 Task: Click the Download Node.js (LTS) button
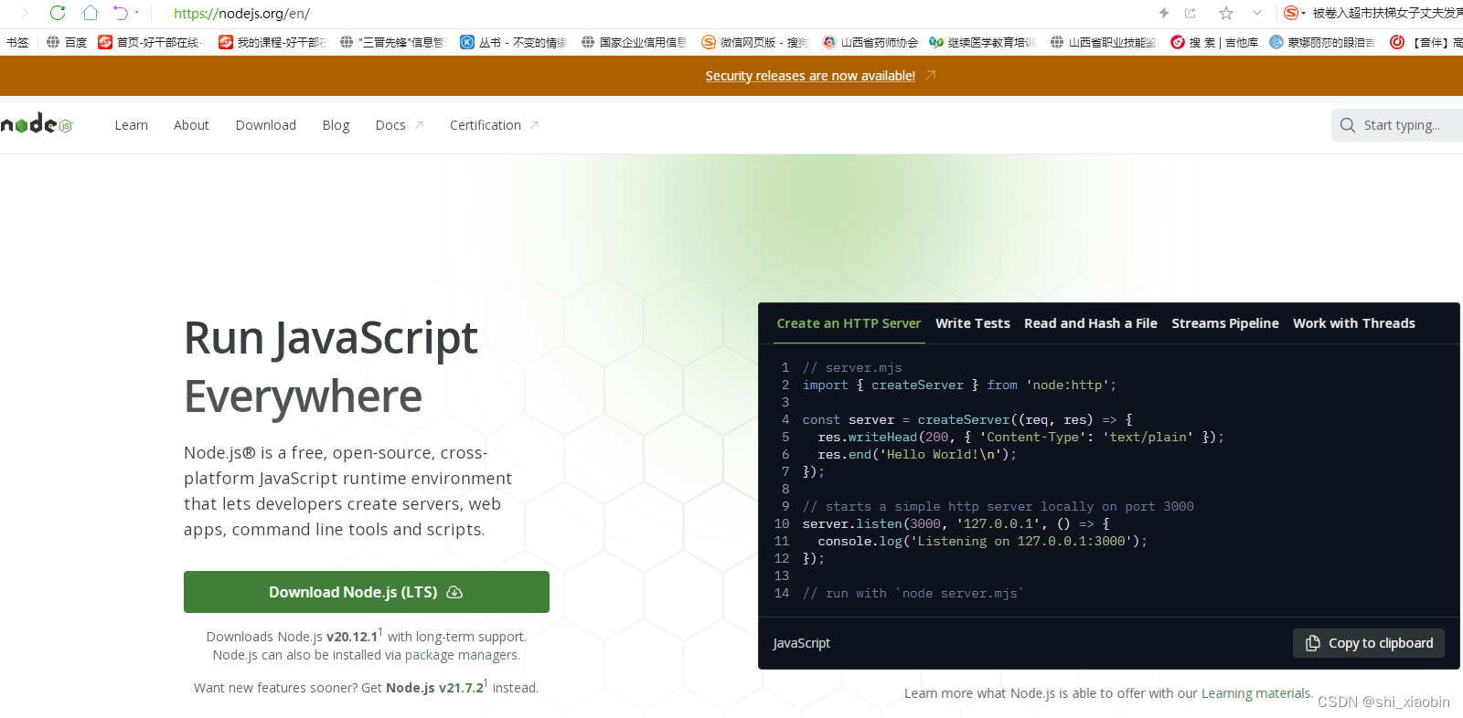point(366,592)
